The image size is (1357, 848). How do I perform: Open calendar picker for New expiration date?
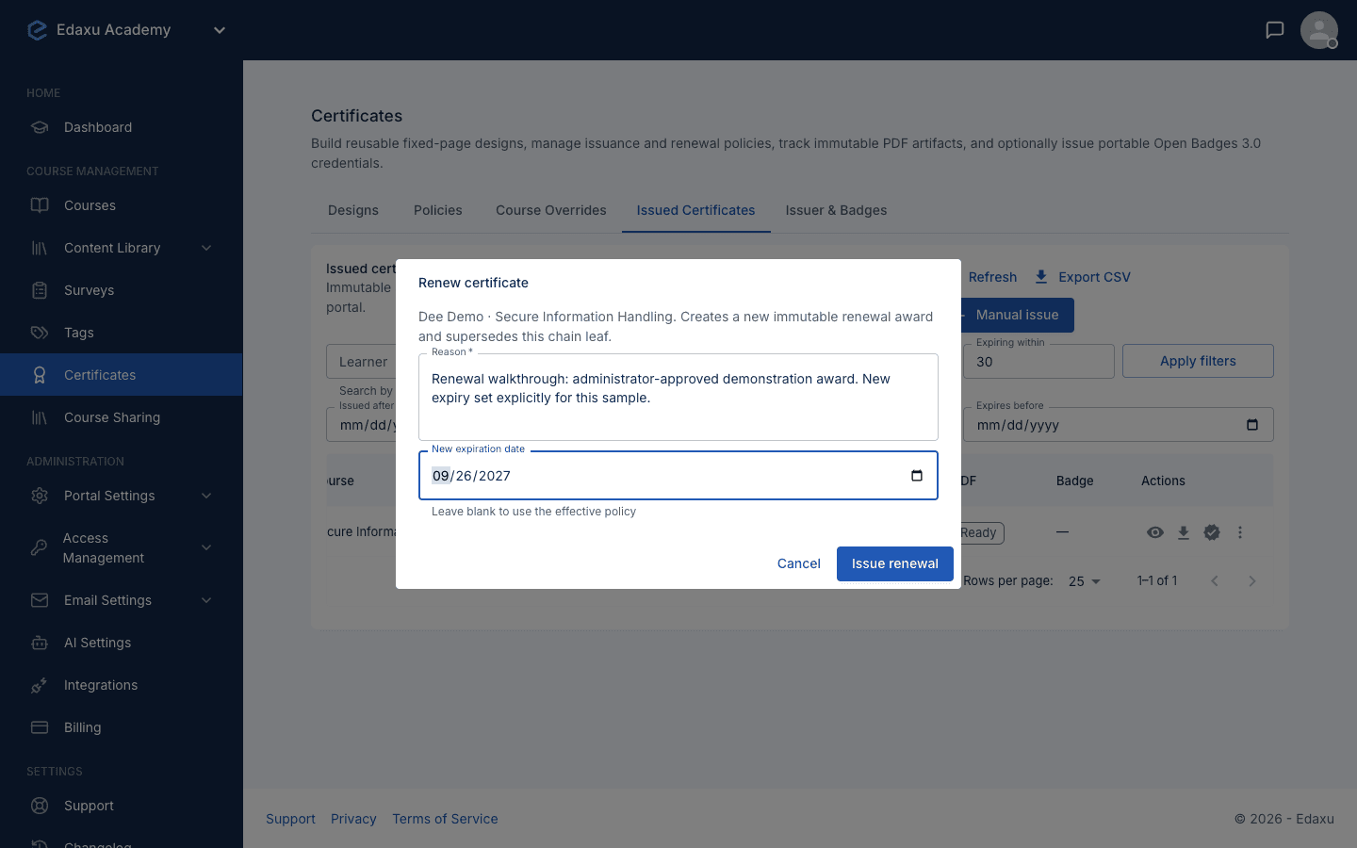coord(917,475)
